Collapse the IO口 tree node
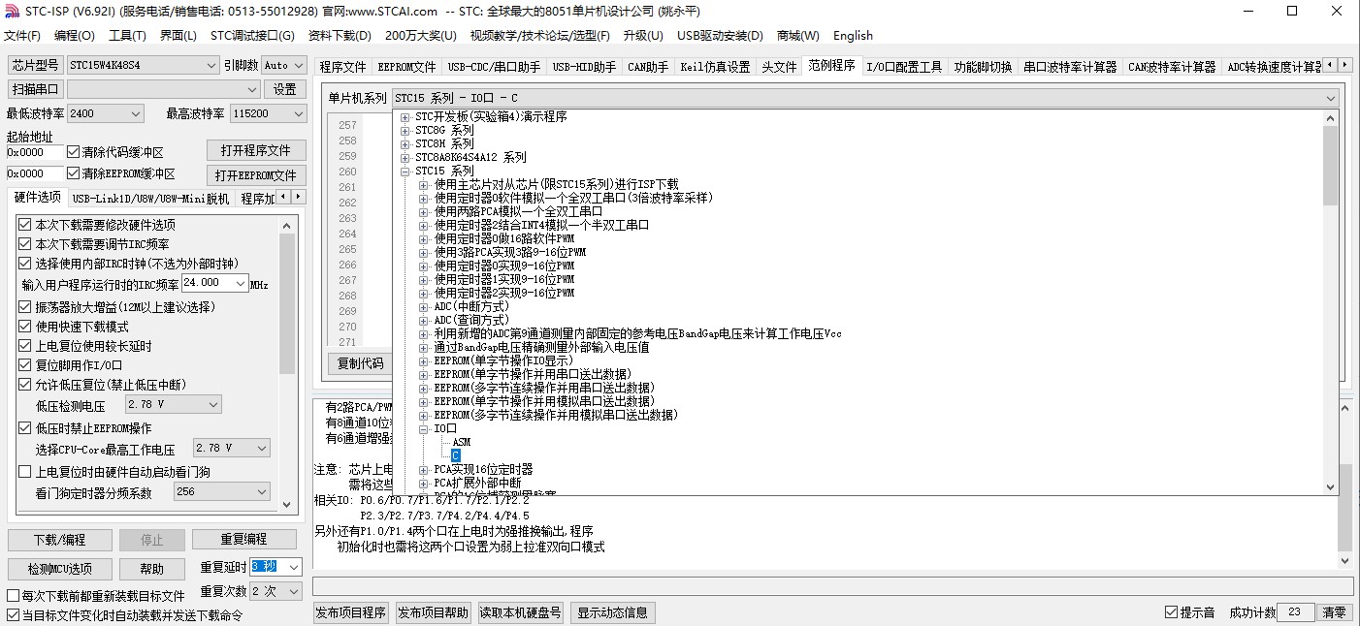The image size is (1360, 626). click(424, 428)
